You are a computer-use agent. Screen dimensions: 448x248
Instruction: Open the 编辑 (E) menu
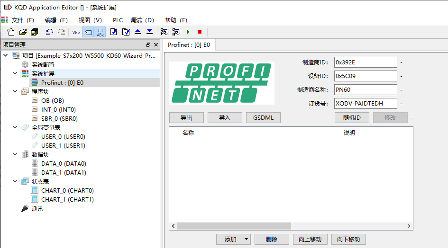tap(56, 20)
